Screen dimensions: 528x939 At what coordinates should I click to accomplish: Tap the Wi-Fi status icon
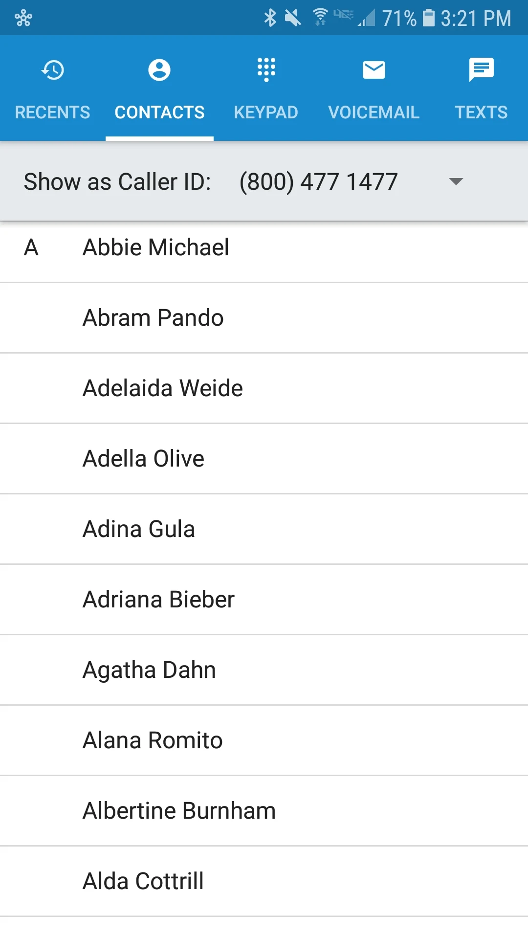click(x=320, y=17)
